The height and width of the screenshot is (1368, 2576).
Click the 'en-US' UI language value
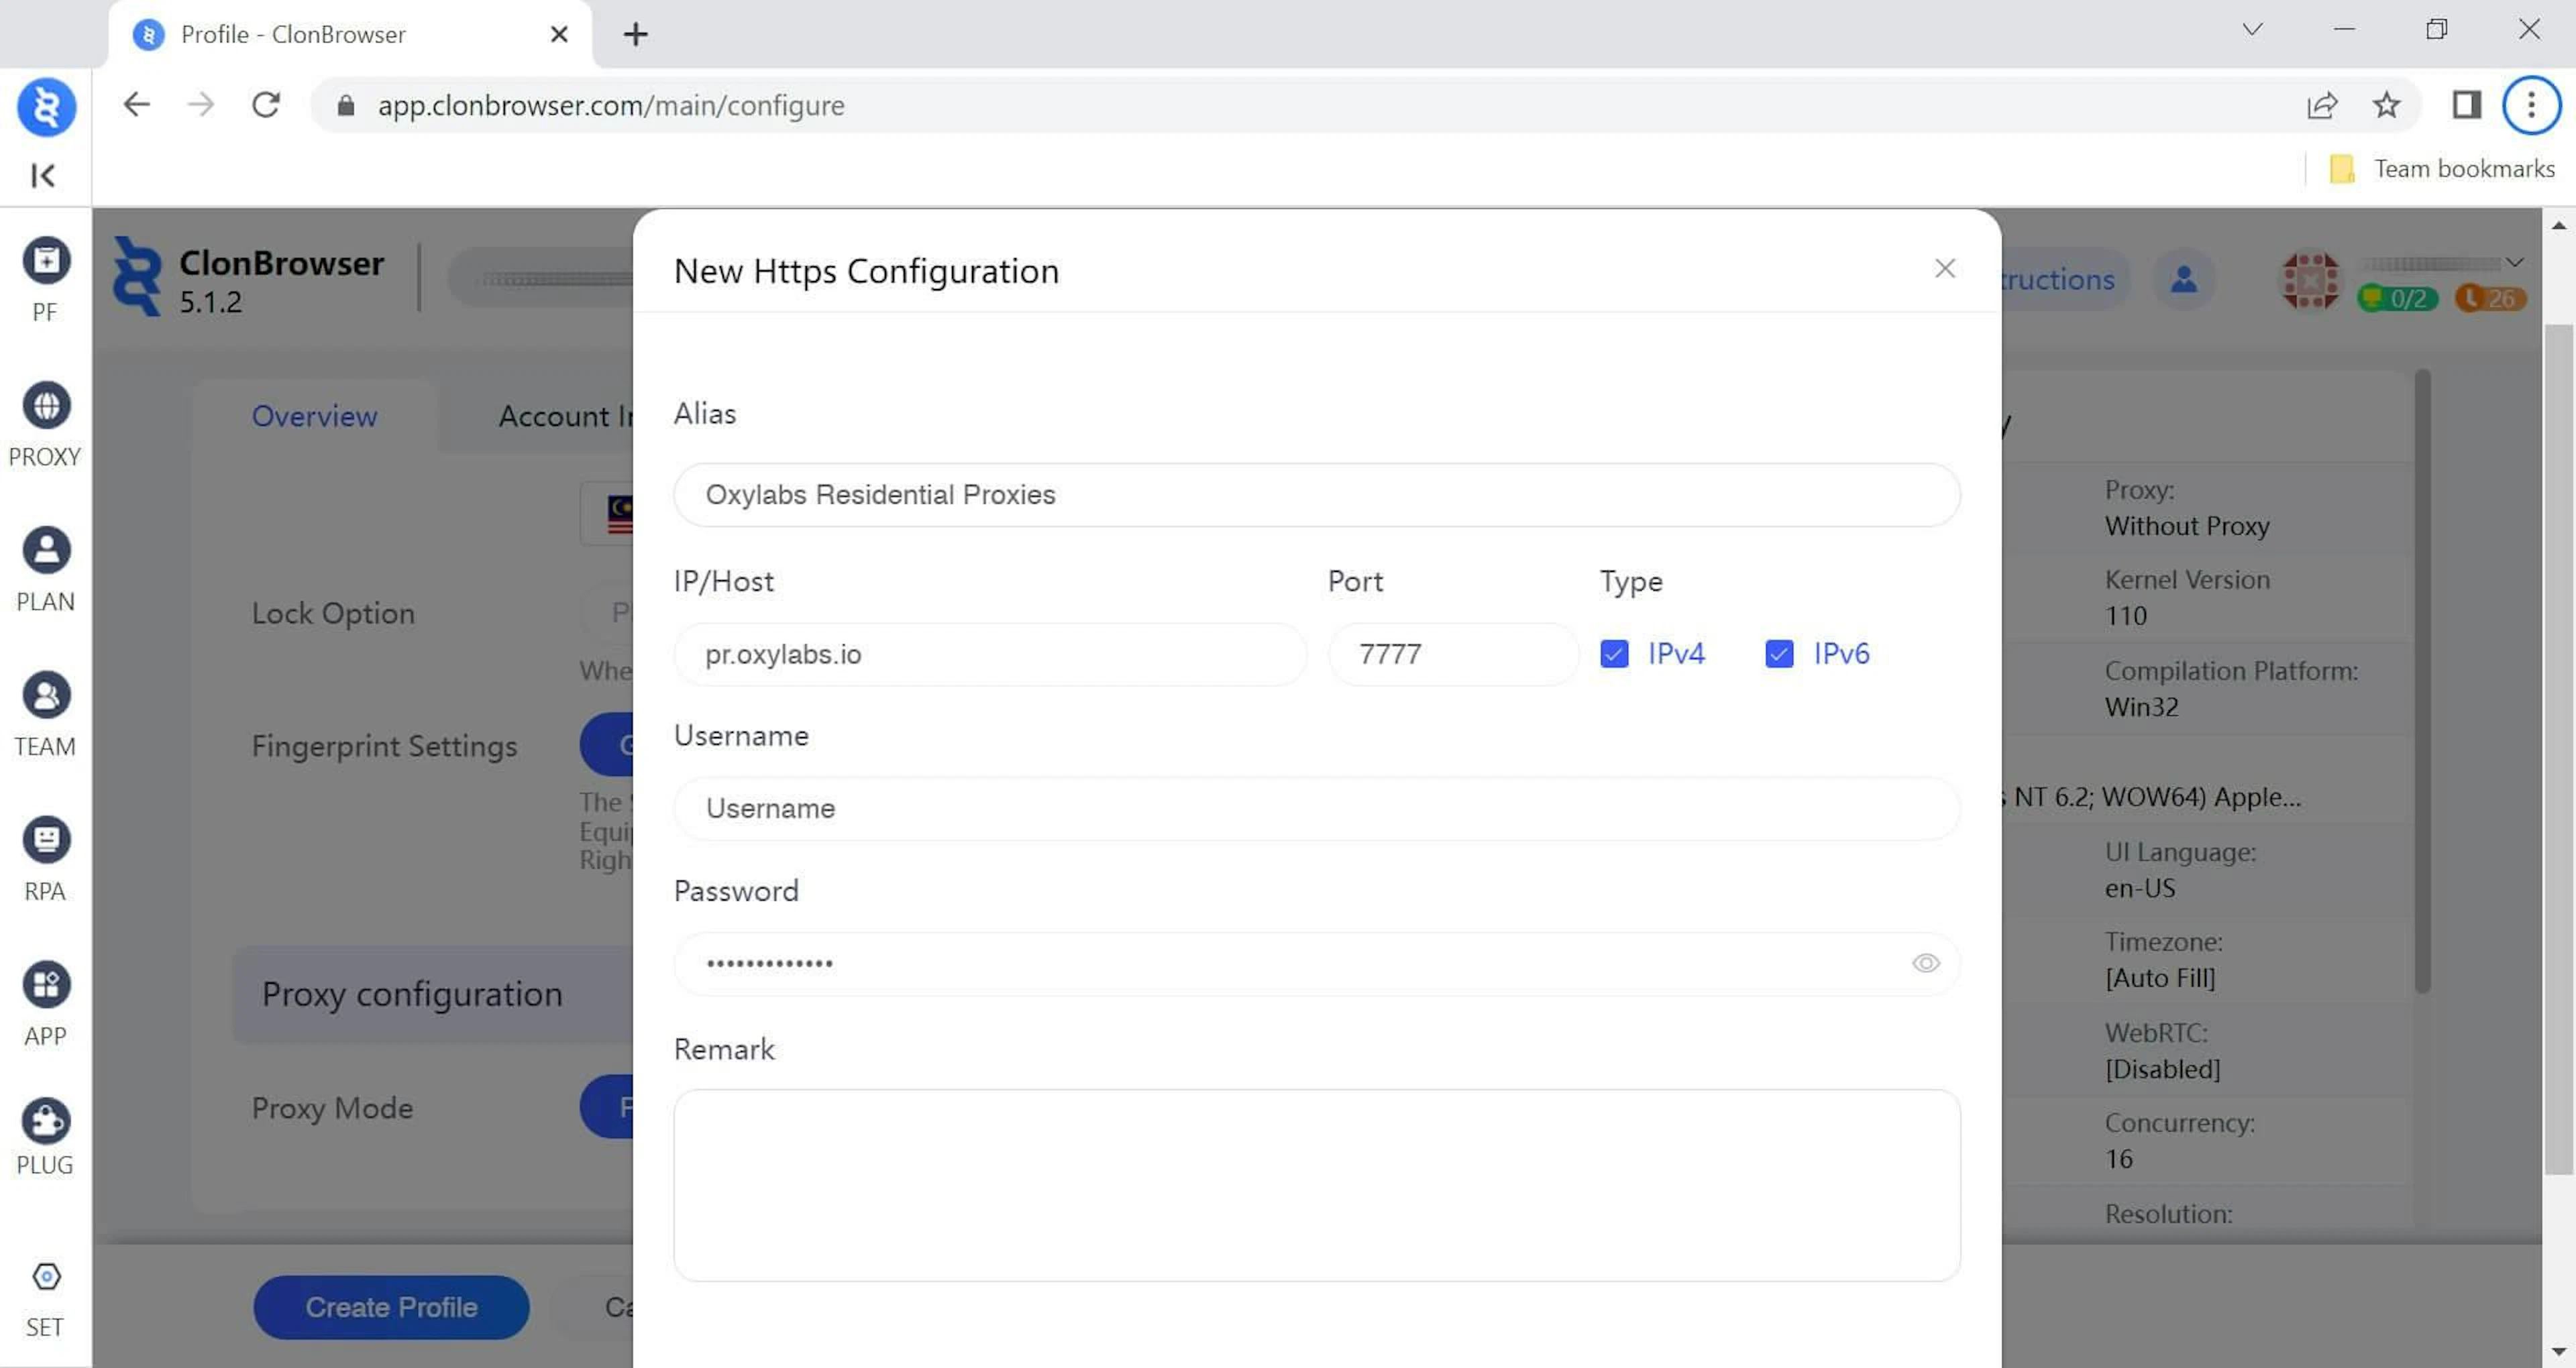tap(2139, 888)
